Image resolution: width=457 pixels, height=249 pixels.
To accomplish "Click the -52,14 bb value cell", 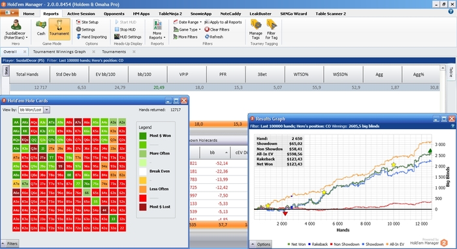I will [222, 164].
